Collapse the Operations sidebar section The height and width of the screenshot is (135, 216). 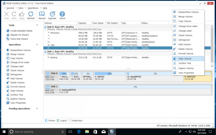pyautogui.click(x=37, y=44)
